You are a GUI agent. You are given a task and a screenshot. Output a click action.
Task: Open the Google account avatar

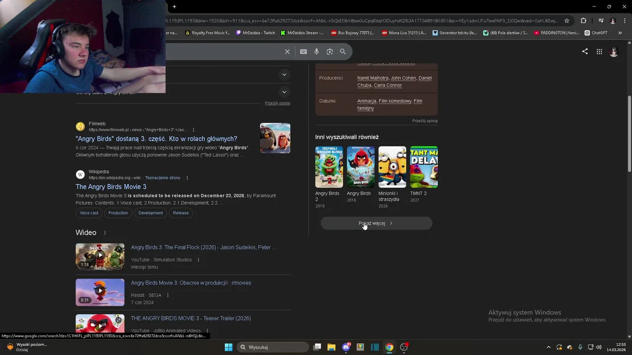[x=614, y=52]
